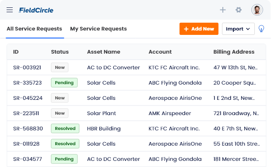This screenshot has height=167, width=271.
Task: Click the lightbulb tips icon
Action: click(x=261, y=29)
